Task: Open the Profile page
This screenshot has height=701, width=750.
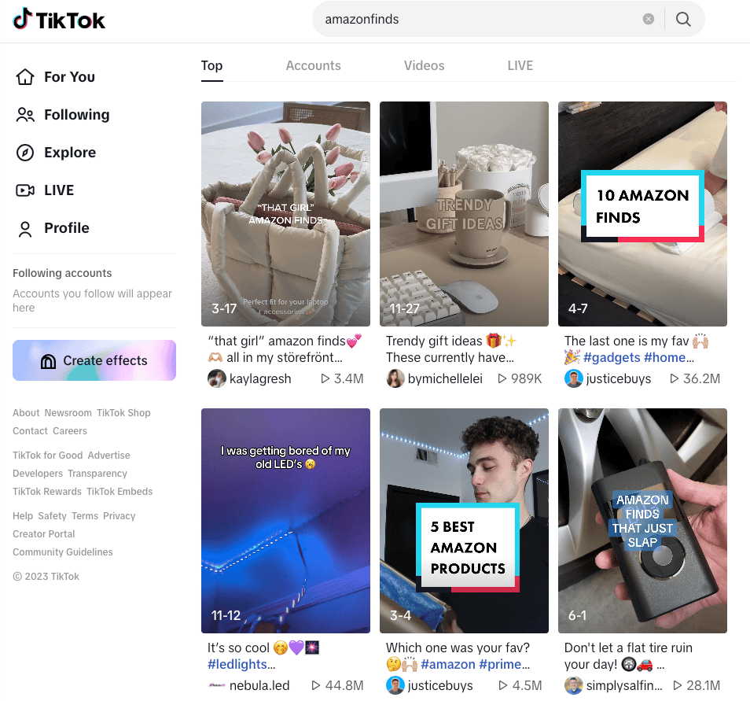Action: pos(53,228)
